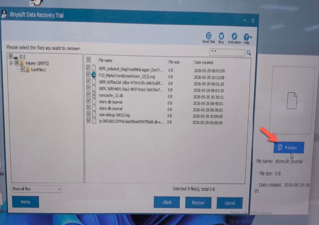
Task: Toggle the select-all checkbox in File name header
Action: (x=89, y=60)
